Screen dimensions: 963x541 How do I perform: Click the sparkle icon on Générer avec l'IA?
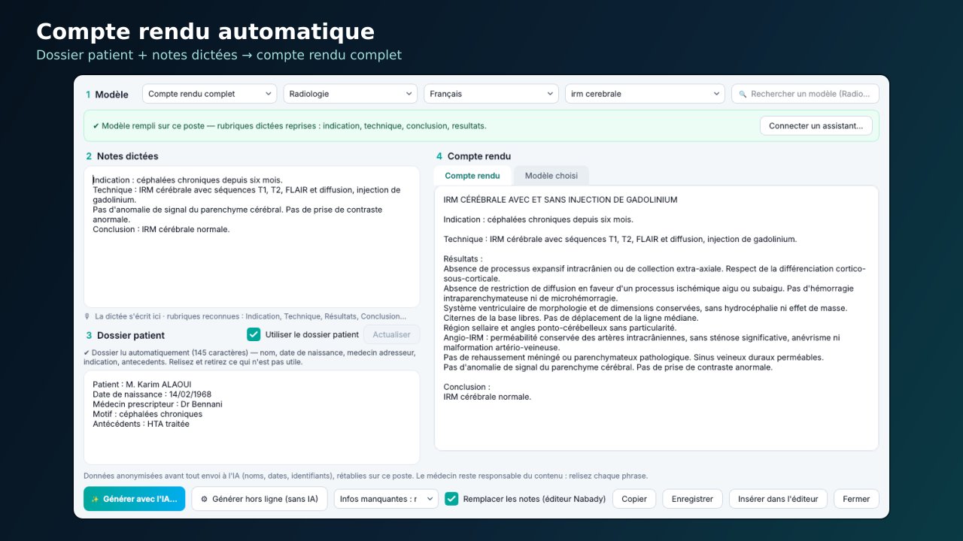[95, 499]
